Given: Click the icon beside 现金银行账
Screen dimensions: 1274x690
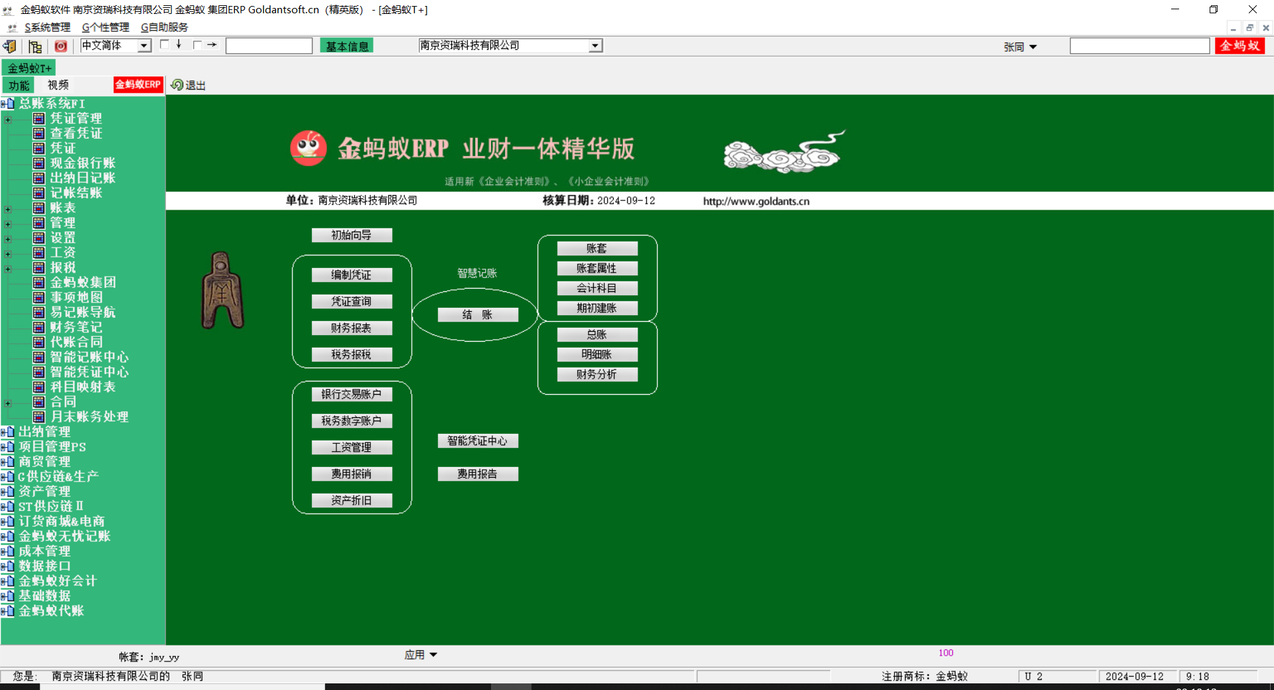Looking at the screenshot, I should coord(39,163).
